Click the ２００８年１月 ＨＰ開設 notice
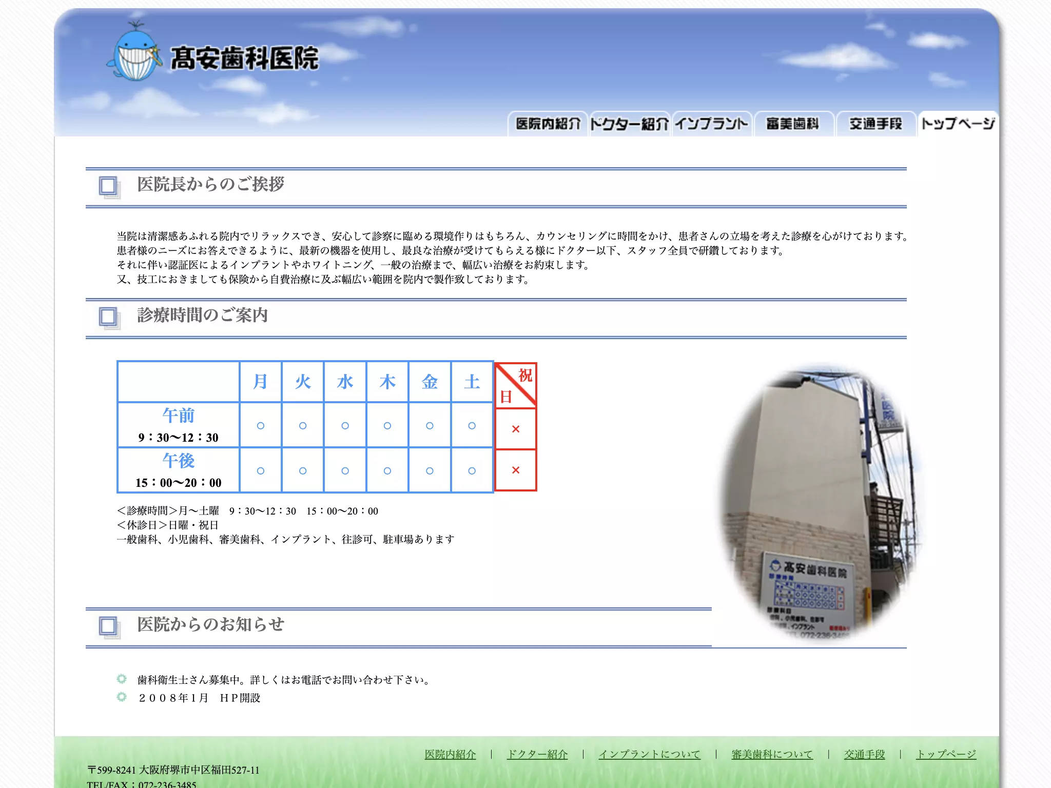1051x788 pixels. coord(199,698)
